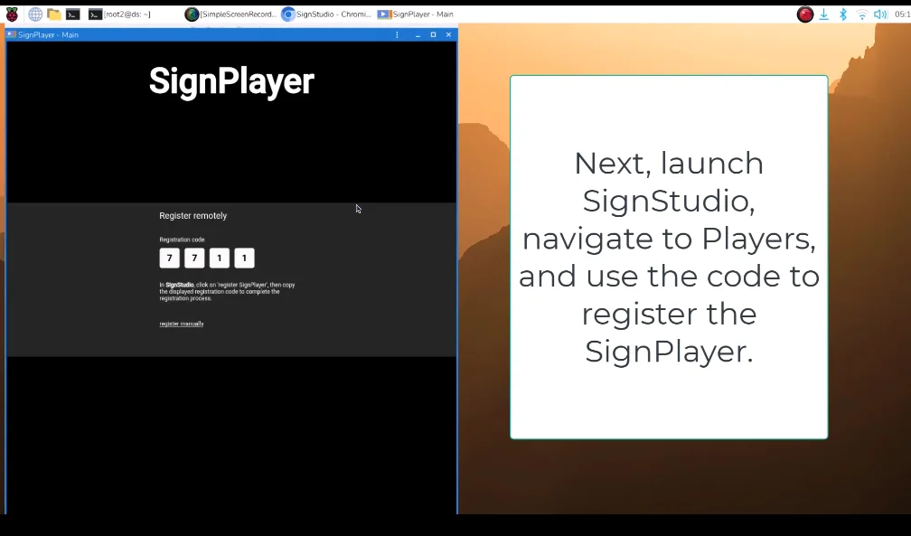The height and width of the screenshot is (536, 911).
Task: Open the file manager folder icon
Action: (54, 14)
